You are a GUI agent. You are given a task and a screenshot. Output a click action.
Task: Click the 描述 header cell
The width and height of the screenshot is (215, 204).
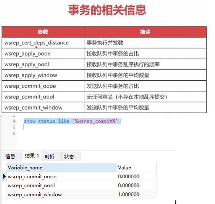pos(145,32)
